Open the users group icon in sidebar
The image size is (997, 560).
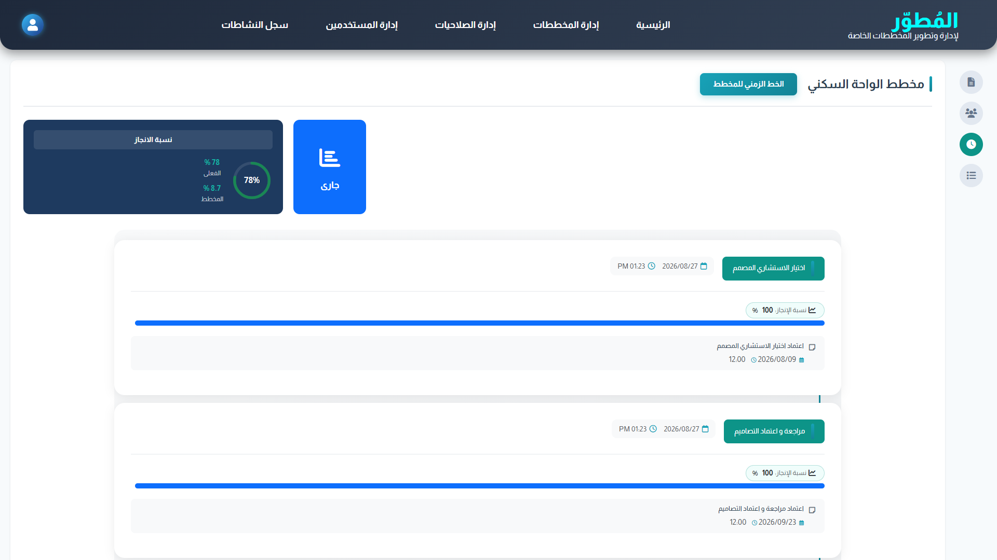point(971,113)
